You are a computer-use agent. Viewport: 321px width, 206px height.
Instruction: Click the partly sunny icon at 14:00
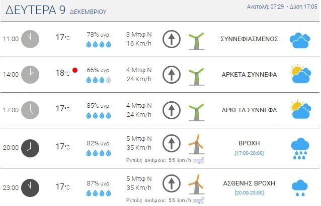click(x=299, y=75)
